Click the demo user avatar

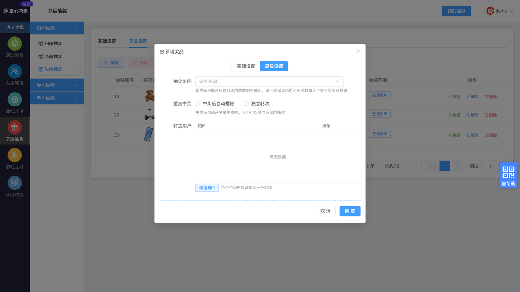(x=490, y=11)
